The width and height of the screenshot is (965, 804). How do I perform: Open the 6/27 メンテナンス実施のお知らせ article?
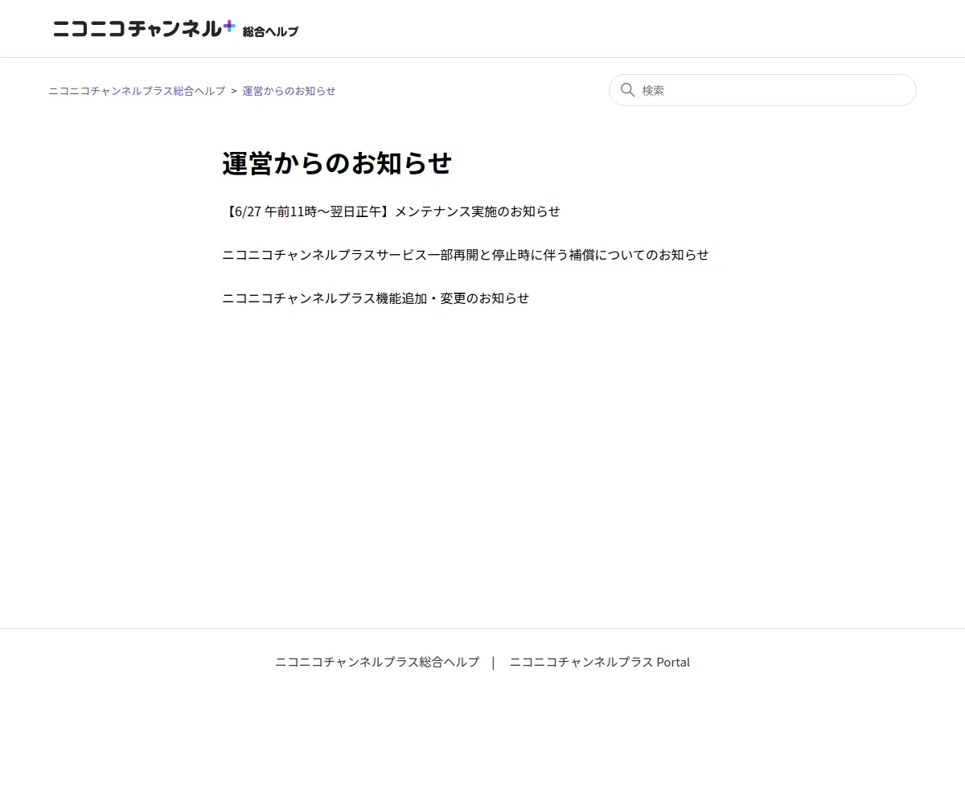click(x=391, y=211)
